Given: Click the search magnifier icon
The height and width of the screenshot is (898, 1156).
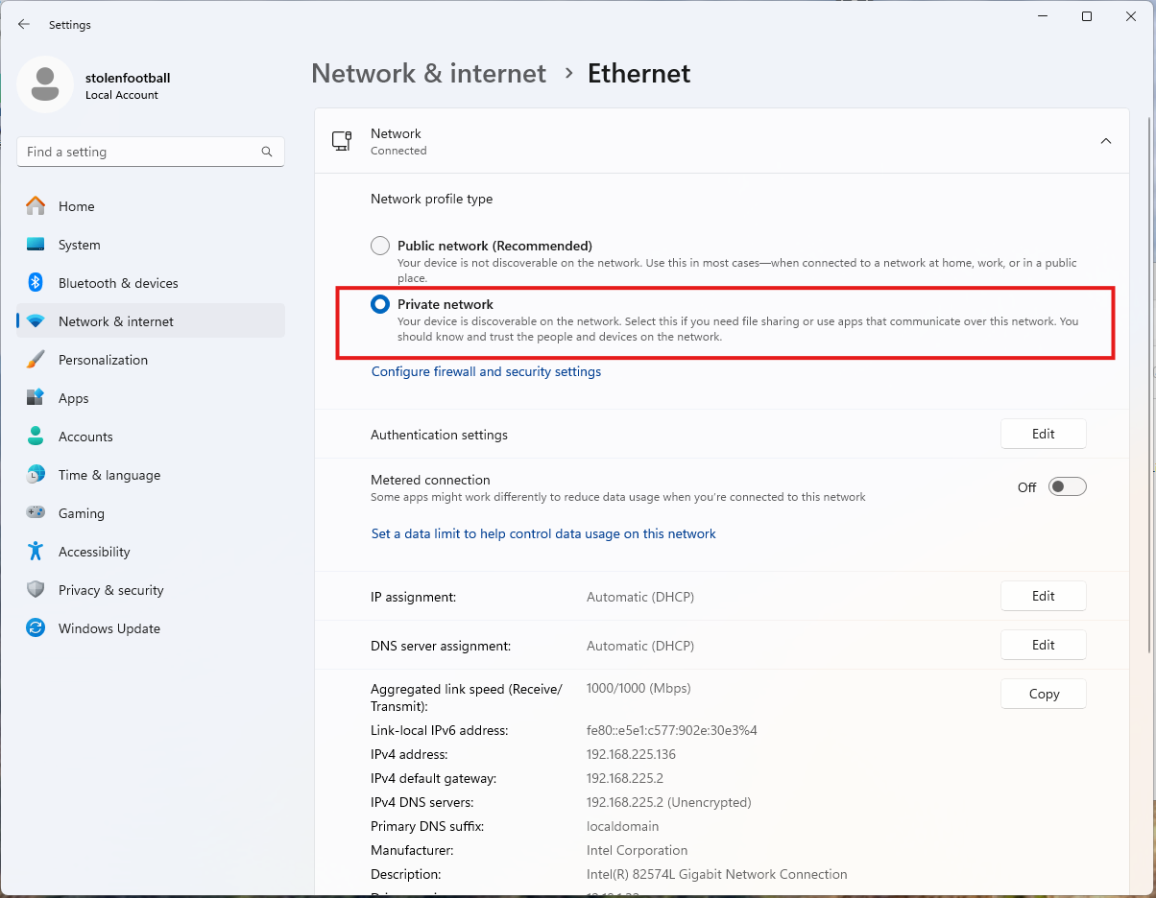Looking at the screenshot, I should [267, 152].
